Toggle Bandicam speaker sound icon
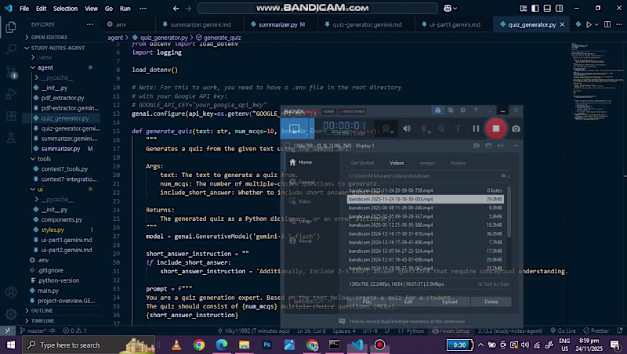Image resolution: width=627 pixels, height=354 pixels. (407, 128)
